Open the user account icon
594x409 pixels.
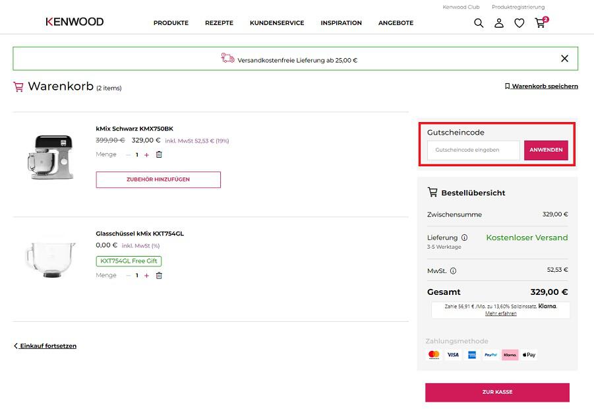(499, 23)
